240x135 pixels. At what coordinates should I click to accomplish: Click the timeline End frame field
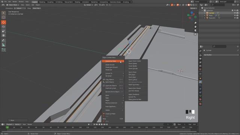click(192, 124)
